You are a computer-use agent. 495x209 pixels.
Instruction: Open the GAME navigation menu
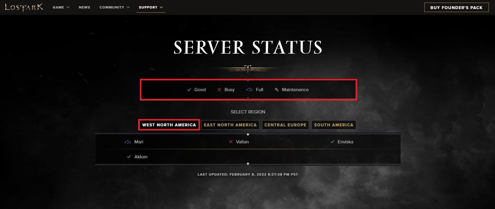(x=61, y=7)
